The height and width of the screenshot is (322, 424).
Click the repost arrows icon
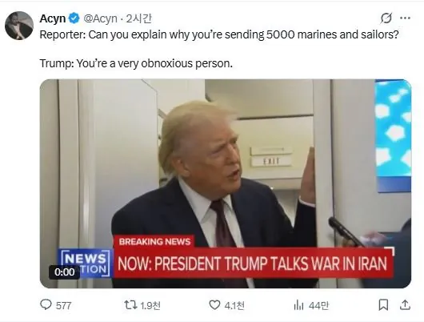coord(130,305)
